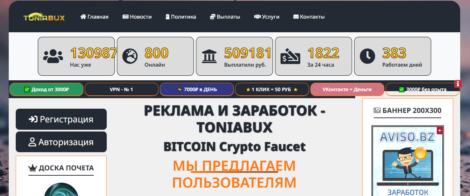The width and height of the screenshot is (470, 196).
Task: Click the globe icon beside Онлайн
Action: (130, 56)
